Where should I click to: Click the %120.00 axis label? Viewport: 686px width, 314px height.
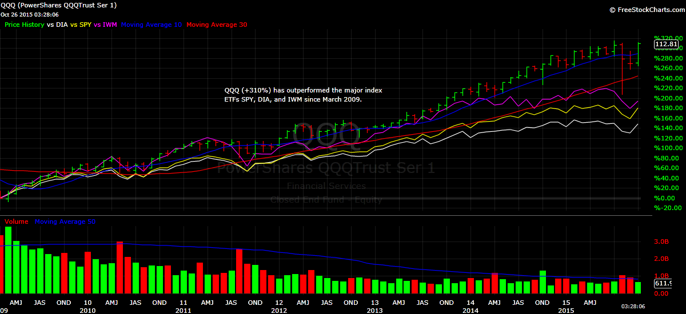668,138
